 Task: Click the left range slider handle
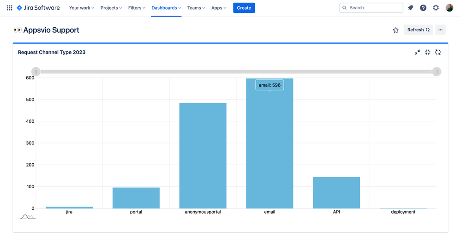pyautogui.click(x=36, y=71)
